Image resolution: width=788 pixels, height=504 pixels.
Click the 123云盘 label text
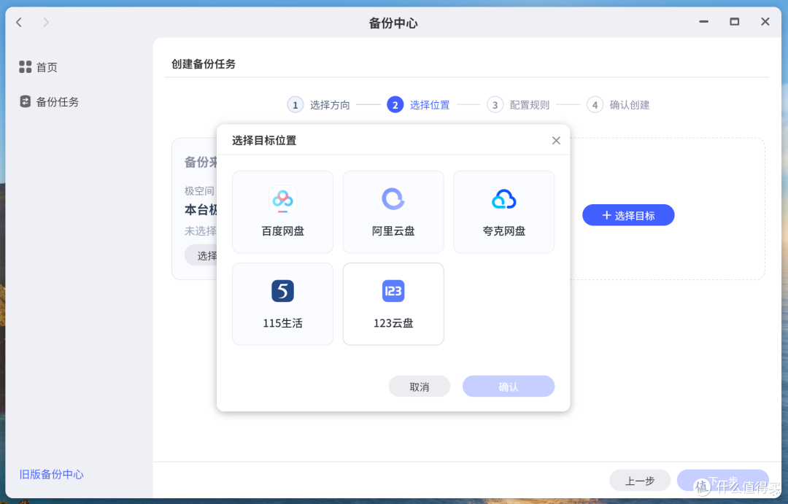(x=393, y=323)
